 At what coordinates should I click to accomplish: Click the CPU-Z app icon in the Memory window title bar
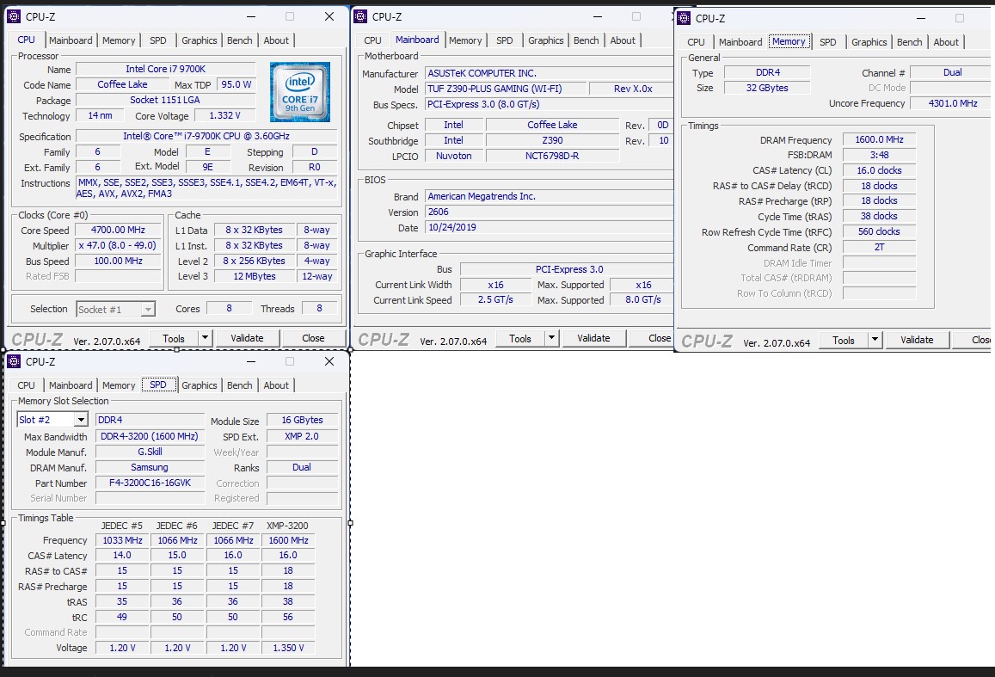click(x=684, y=18)
